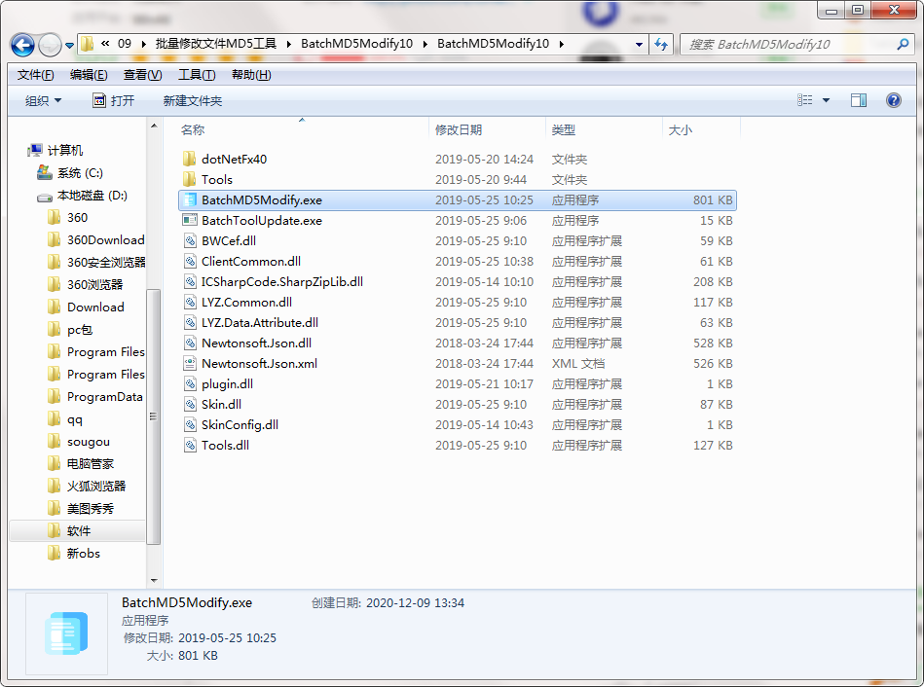Screen dimensions: 924x687
Task: Click the large BatchMD5Modify.exe details-pane thumbnail
Action: [x=66, y=634]
